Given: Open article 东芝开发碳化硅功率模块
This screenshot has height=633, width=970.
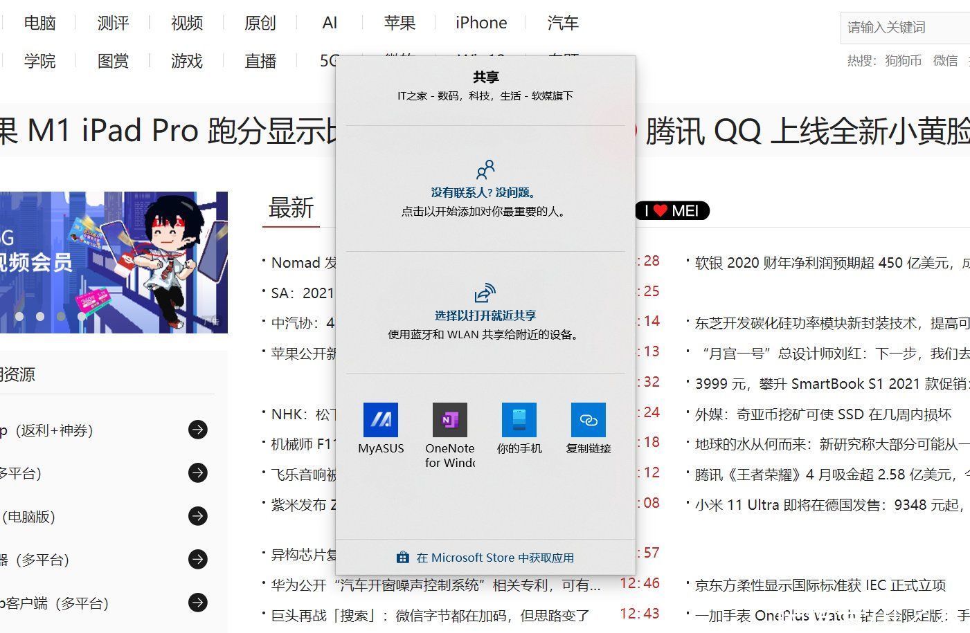Looking at the screenshot, I should 832,323.
